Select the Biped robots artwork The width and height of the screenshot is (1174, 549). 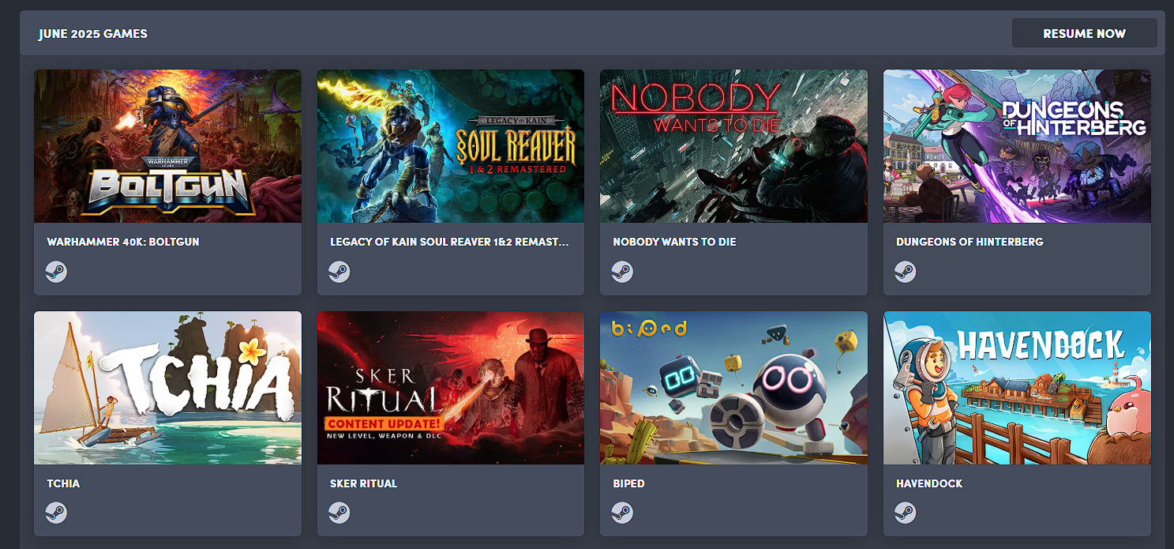733,388
